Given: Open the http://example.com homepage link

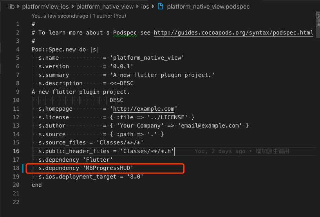Looking at the screenshot, I should 144,109.
